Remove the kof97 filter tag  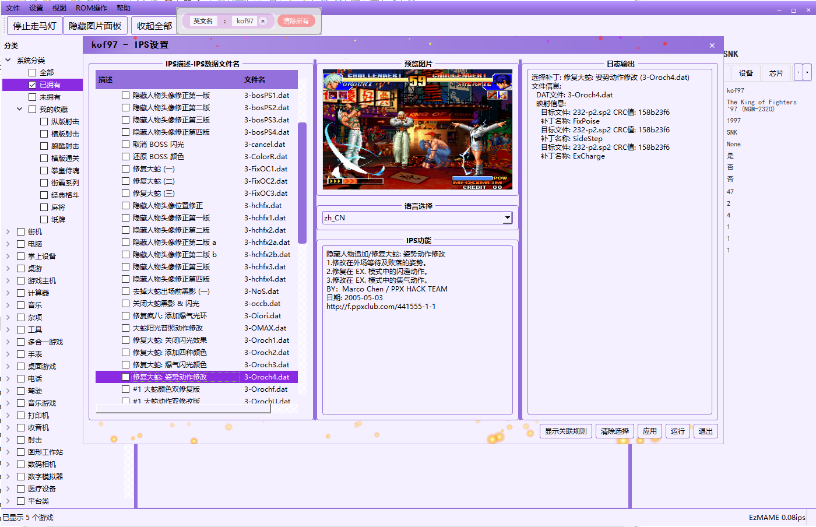pyautogui.click(x=263, y=21)
